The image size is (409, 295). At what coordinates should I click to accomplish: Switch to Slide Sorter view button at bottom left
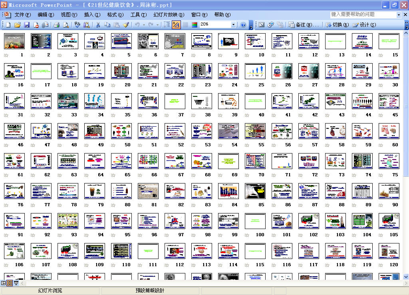tap(10, 283)
